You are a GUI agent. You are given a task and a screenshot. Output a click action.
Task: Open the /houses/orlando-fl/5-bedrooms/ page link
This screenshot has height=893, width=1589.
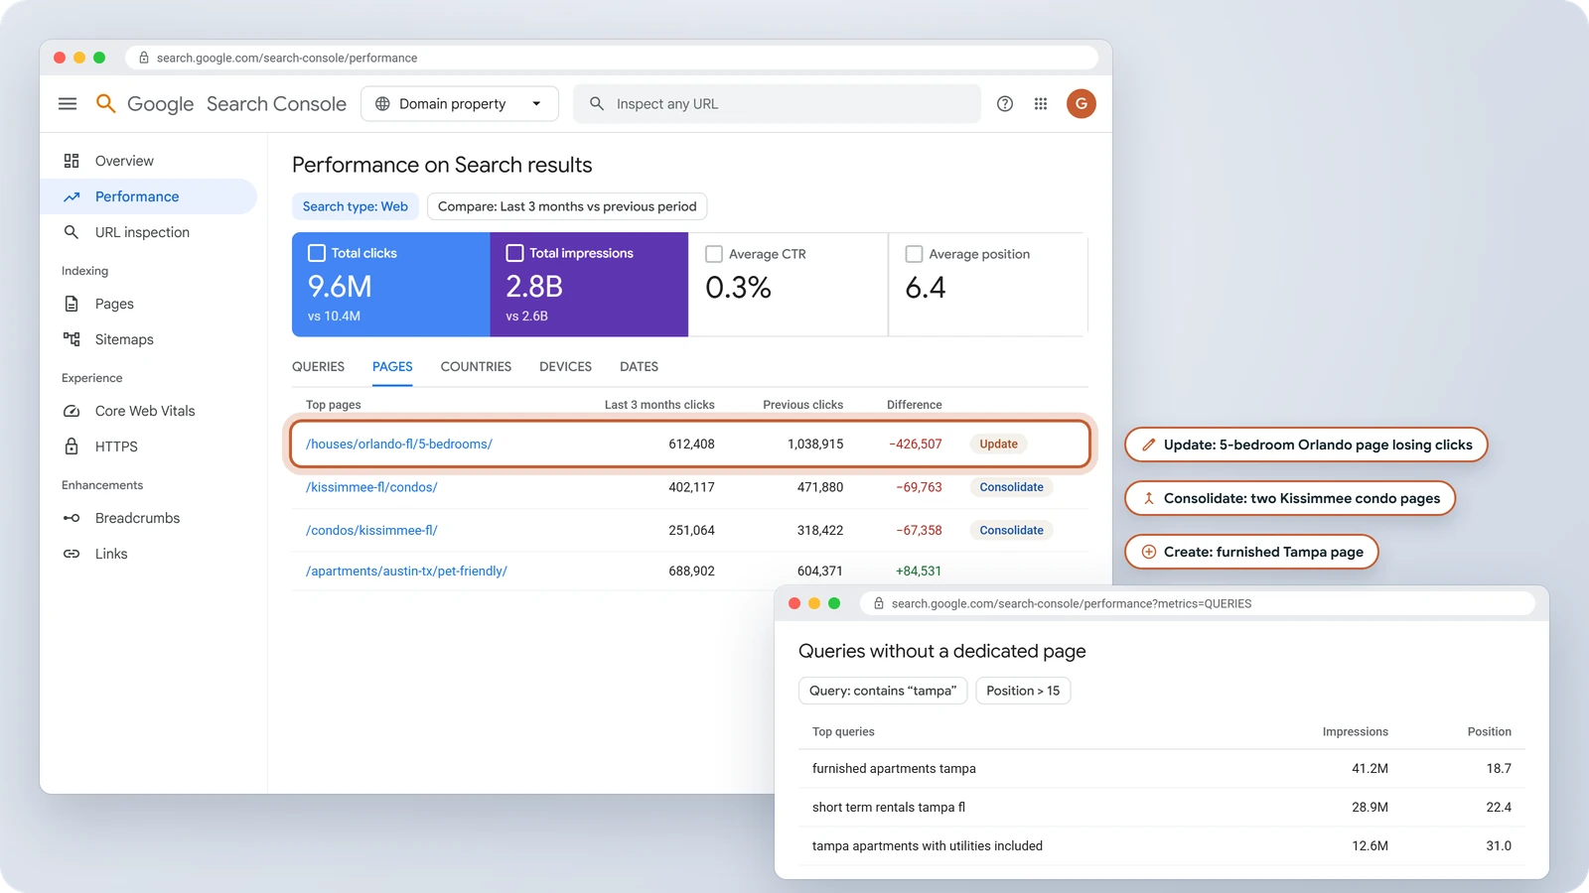click(399, 444)
